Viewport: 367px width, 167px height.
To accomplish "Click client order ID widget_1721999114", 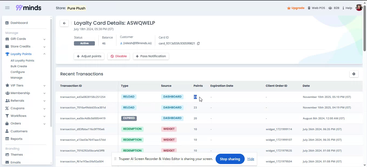I will point(279,129).
